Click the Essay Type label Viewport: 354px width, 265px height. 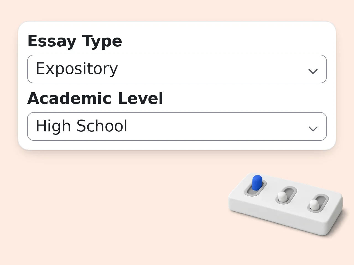click(75, 41)
